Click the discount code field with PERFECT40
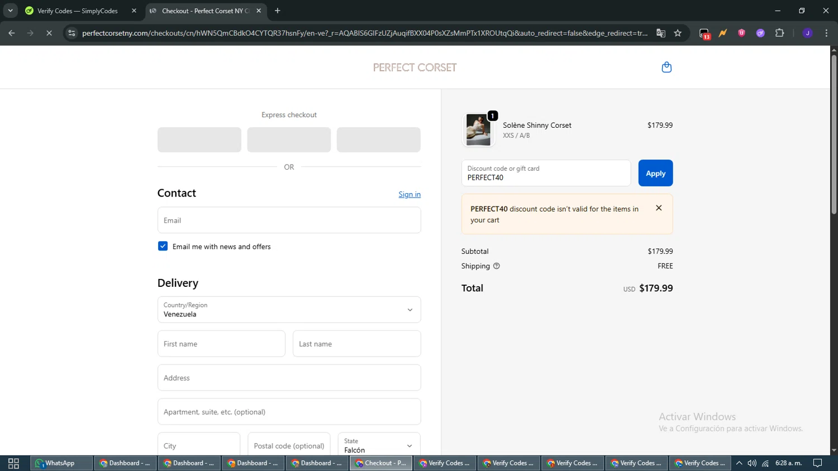Screen dimensions: 838x471 tap(546, 173)
